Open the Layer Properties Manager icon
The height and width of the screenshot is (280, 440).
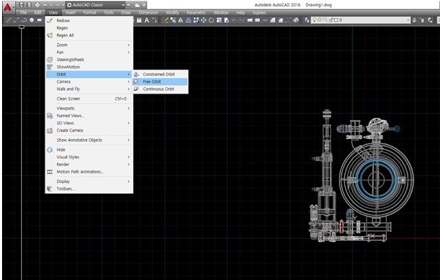click(x=307, y=20)
